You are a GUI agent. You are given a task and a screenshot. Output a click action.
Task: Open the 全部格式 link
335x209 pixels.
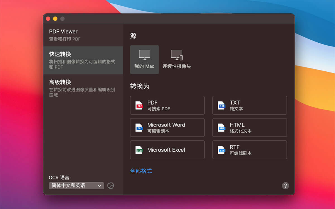(141, 171)
